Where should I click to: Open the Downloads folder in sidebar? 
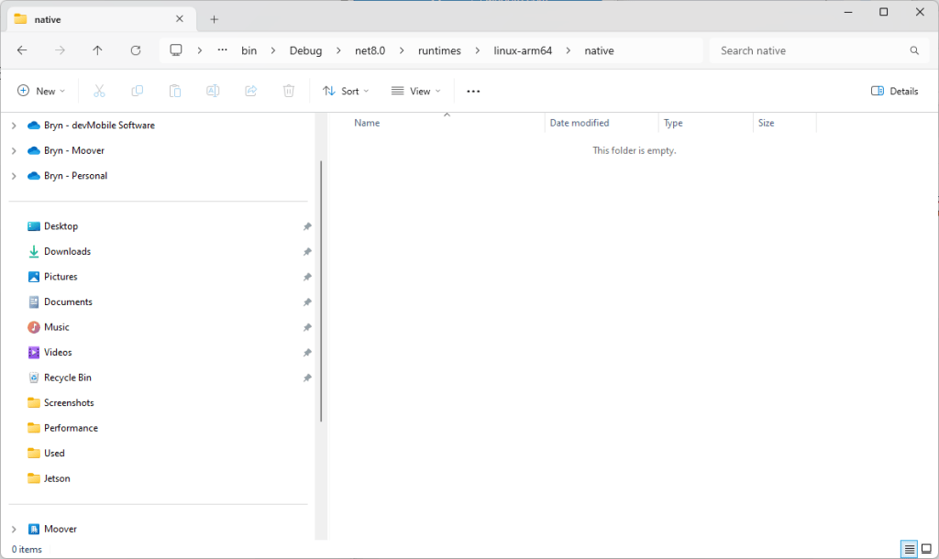pyautogui.click(x=67, y=251)
